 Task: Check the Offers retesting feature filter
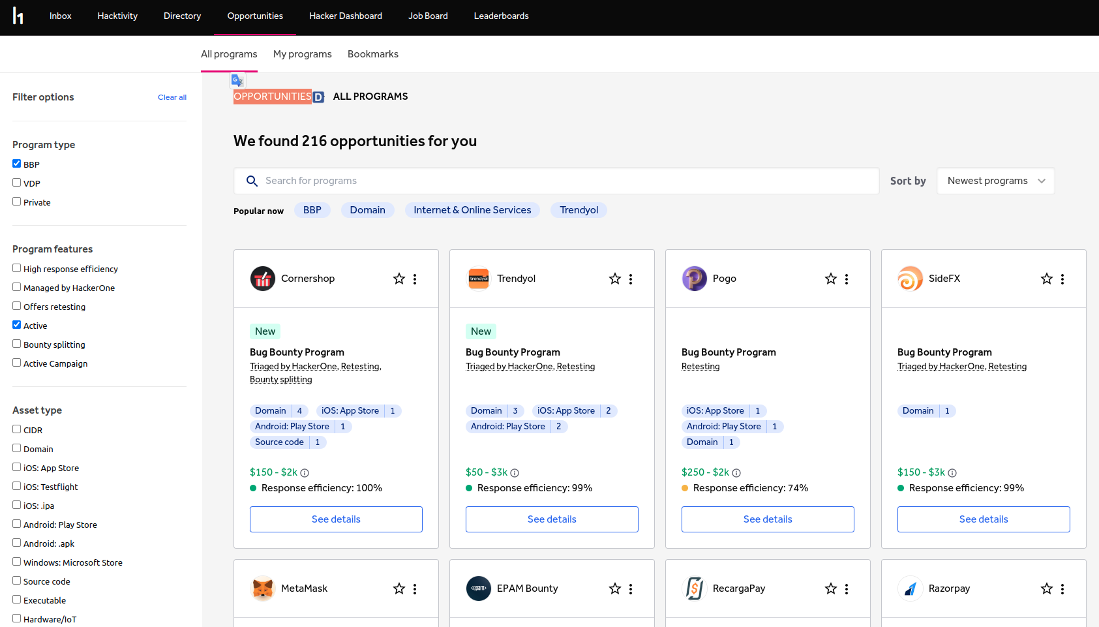(16, 305)
